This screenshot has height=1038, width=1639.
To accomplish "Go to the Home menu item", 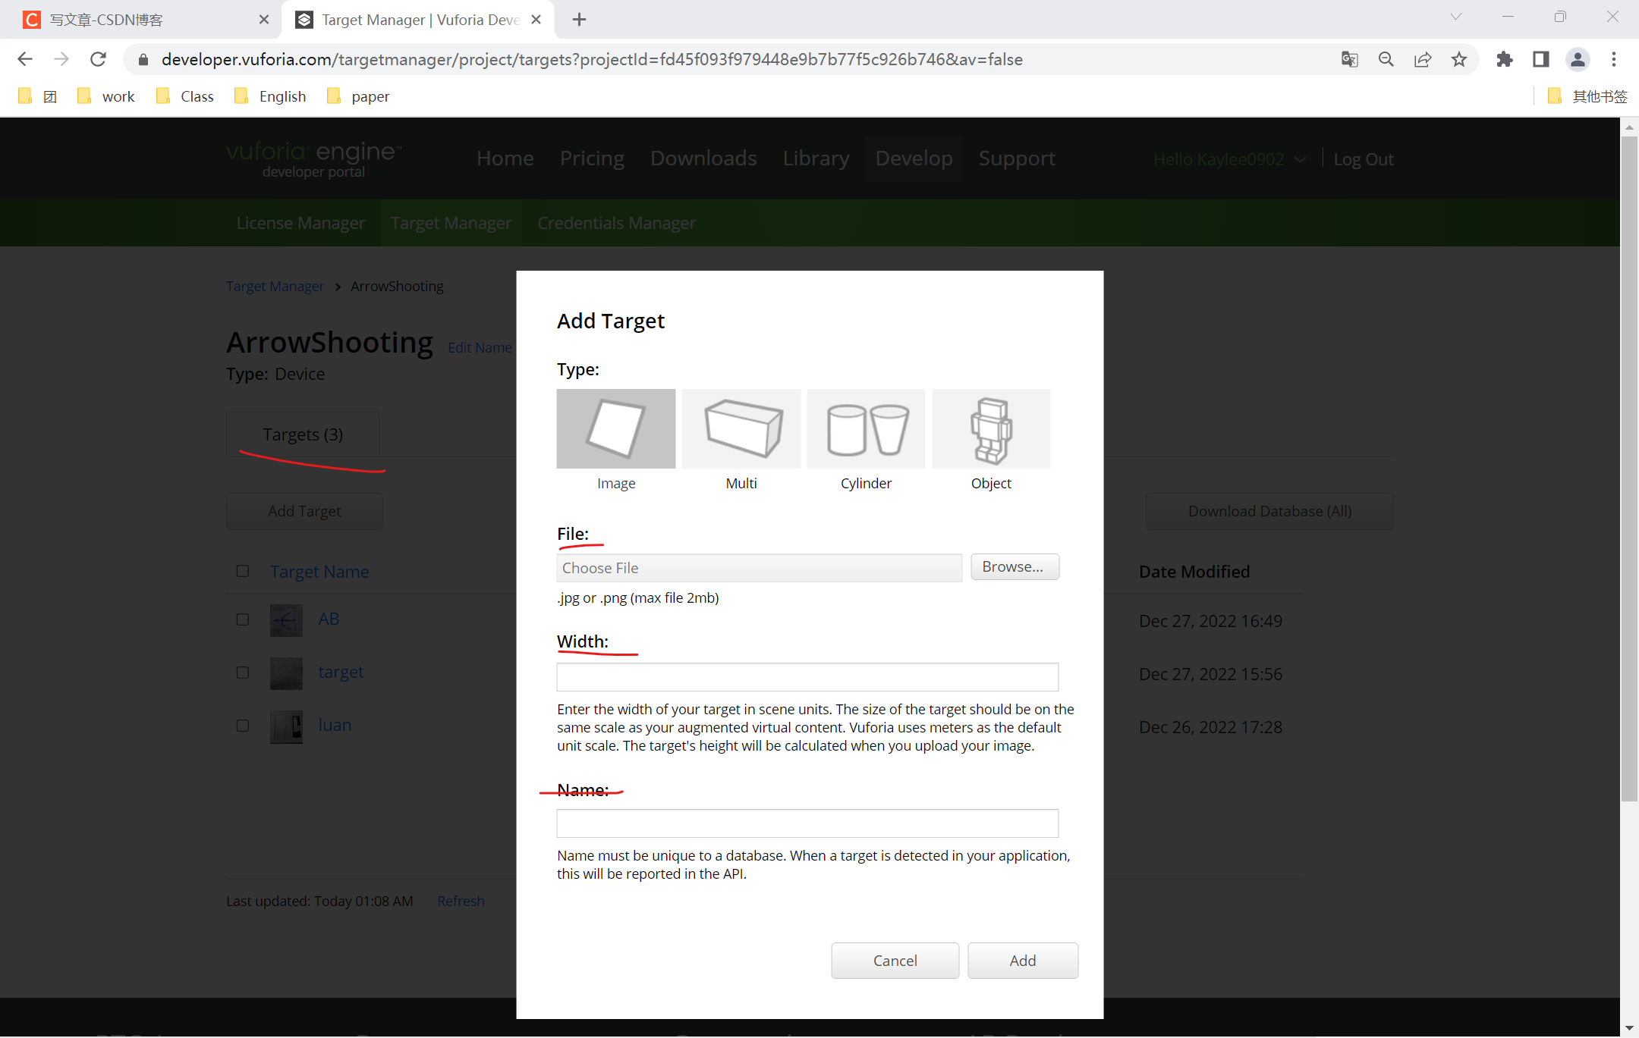I will pyautogui.click(x=505, y=158).
